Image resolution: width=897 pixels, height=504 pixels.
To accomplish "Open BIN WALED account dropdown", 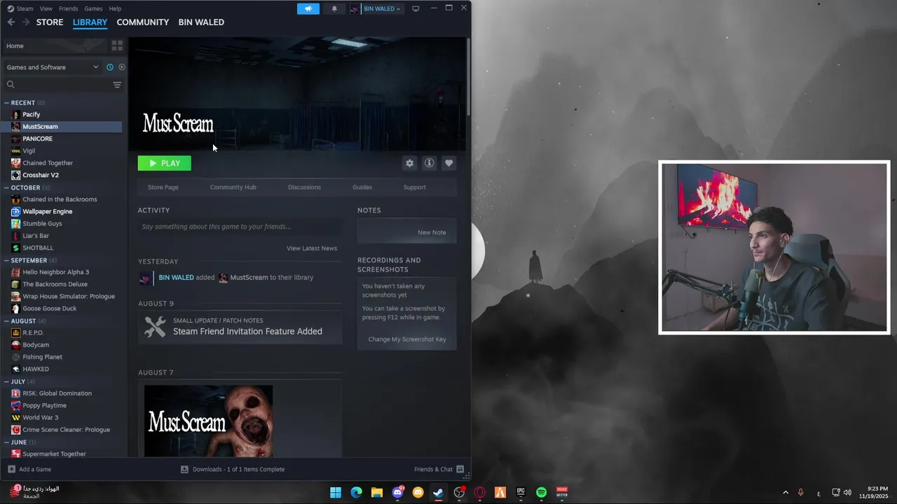I will pyautogui.click(x=376, y=8).
